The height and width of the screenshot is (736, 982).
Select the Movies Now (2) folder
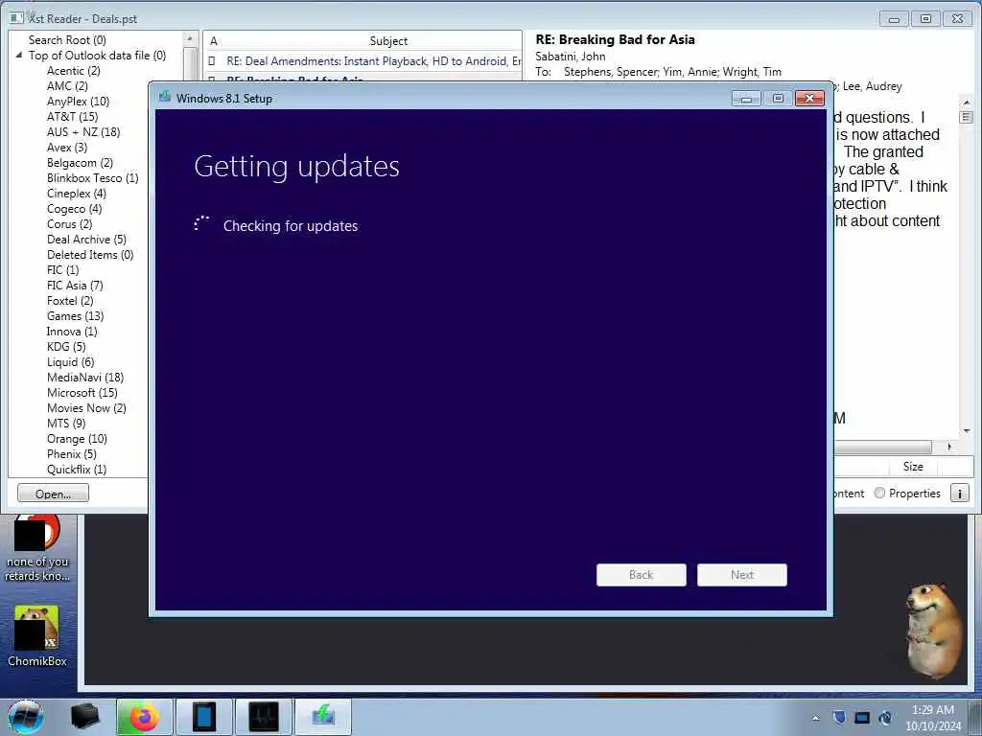[x=86, y=408]
